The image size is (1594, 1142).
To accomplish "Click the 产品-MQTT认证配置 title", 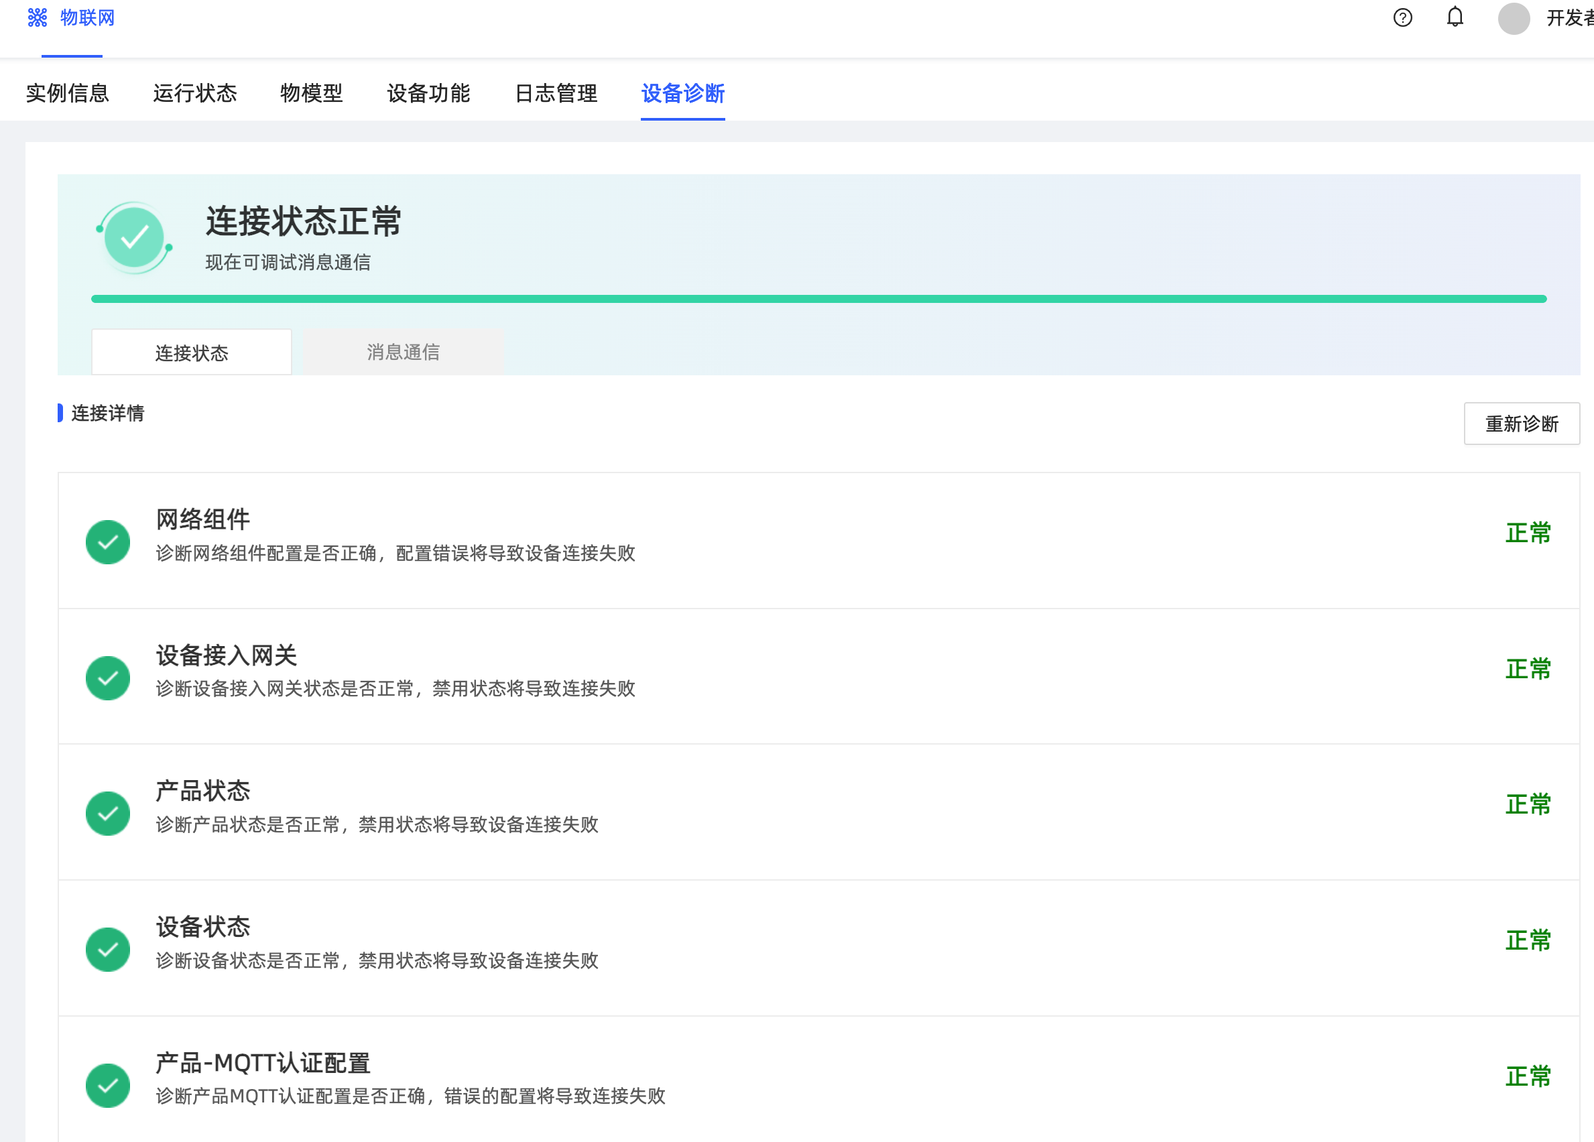I will [263, 1063].
